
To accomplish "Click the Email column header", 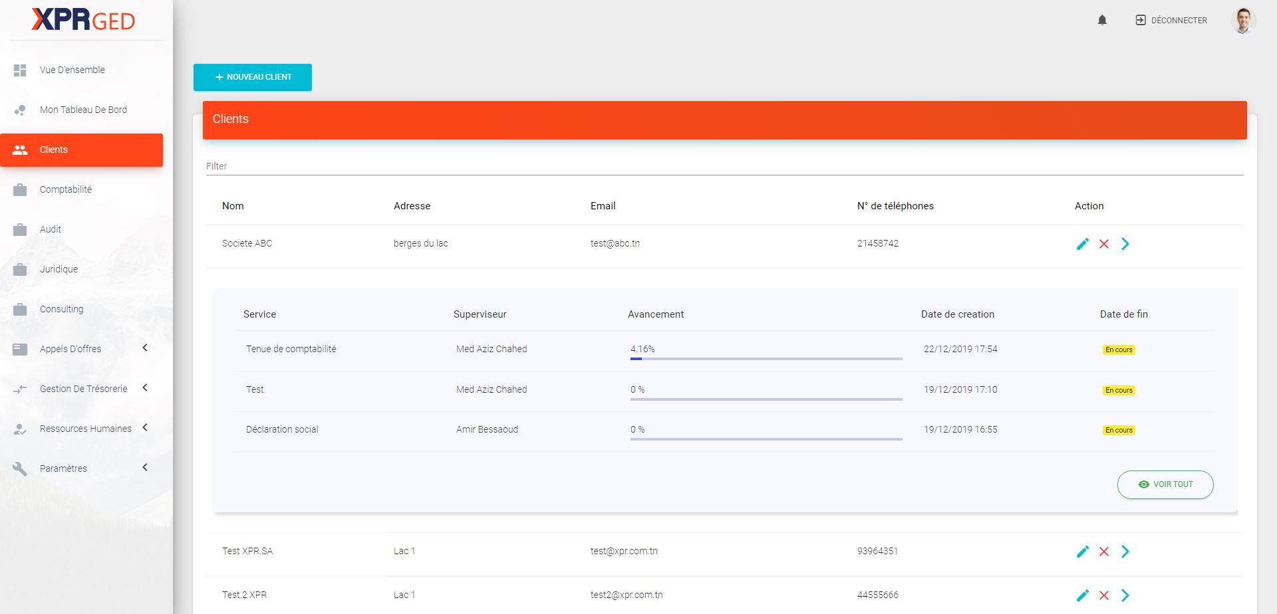I will coord(603,206).
